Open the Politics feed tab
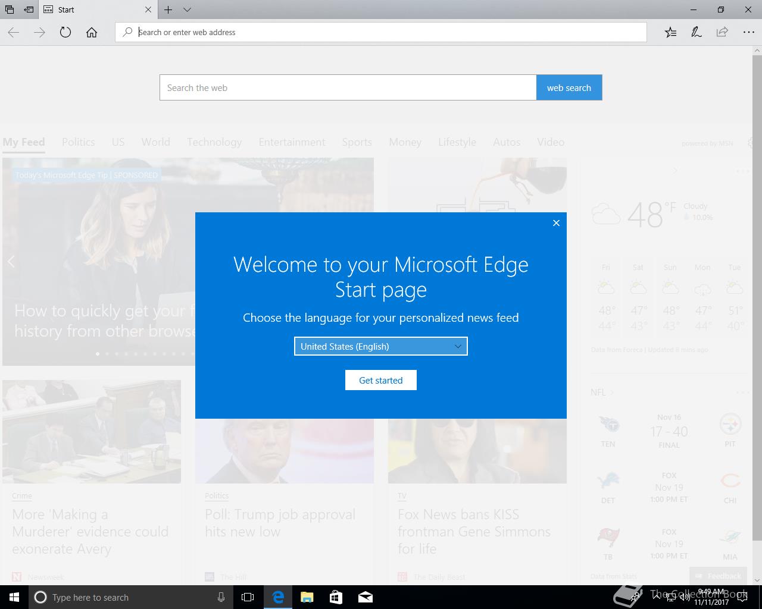Viewport: 762px width, 609px height. coord(79,142)
